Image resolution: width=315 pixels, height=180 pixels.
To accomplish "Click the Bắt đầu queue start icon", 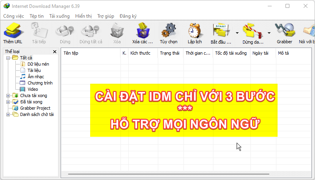I will [221, 31].
